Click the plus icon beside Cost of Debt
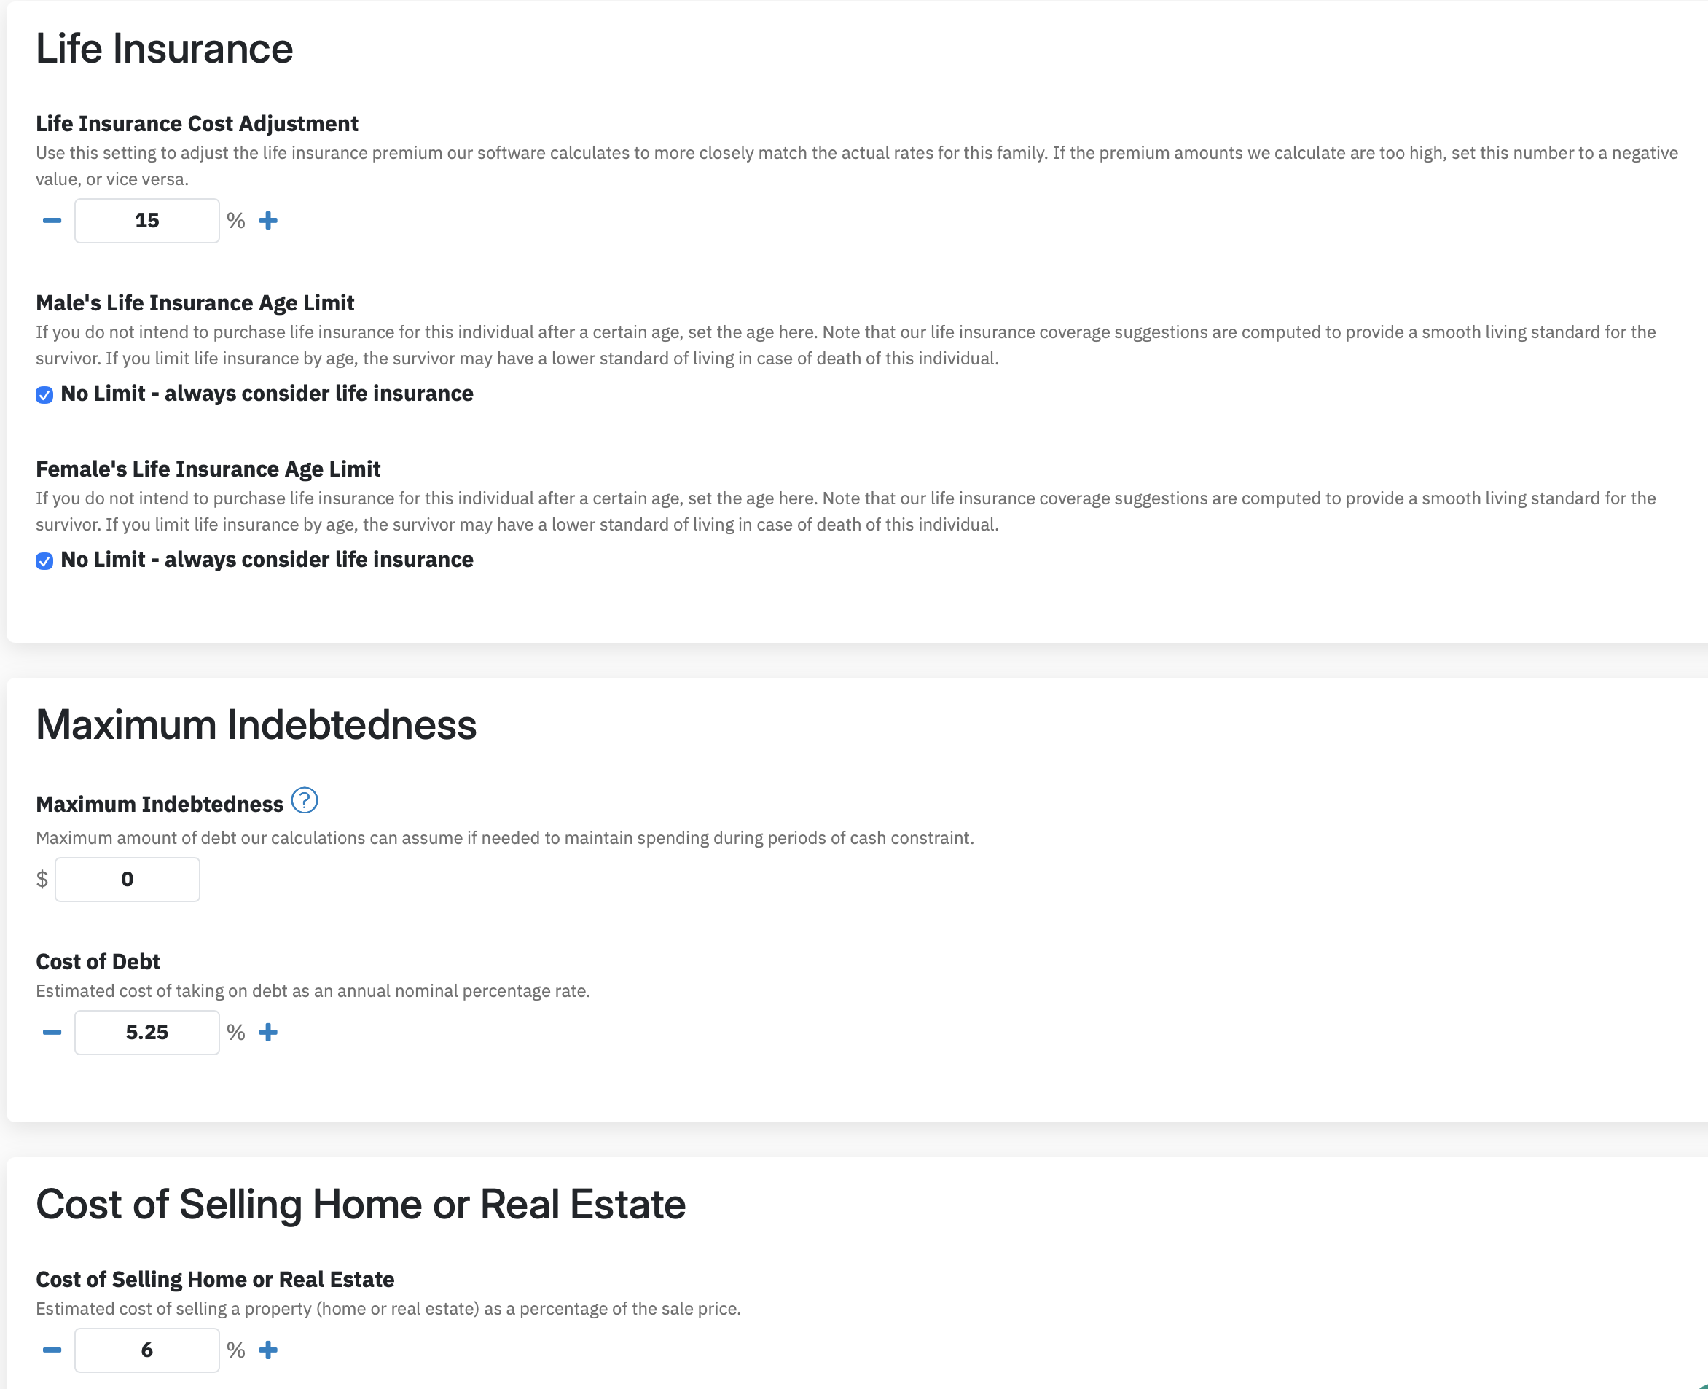Screen dimensions: 1708x1389 268,1032
